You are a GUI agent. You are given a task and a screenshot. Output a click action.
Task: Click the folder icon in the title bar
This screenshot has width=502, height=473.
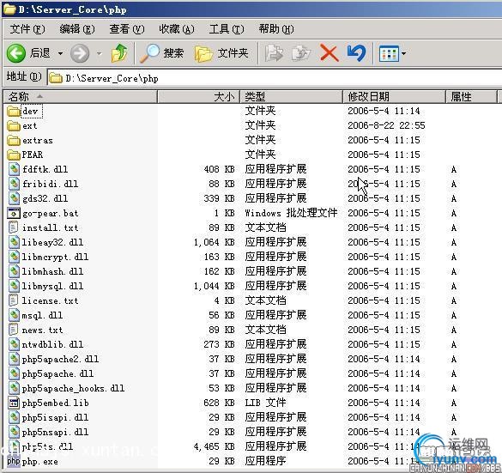point(9,9)
